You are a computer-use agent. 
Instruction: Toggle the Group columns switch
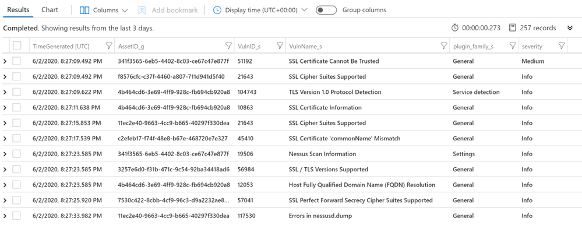326,10
